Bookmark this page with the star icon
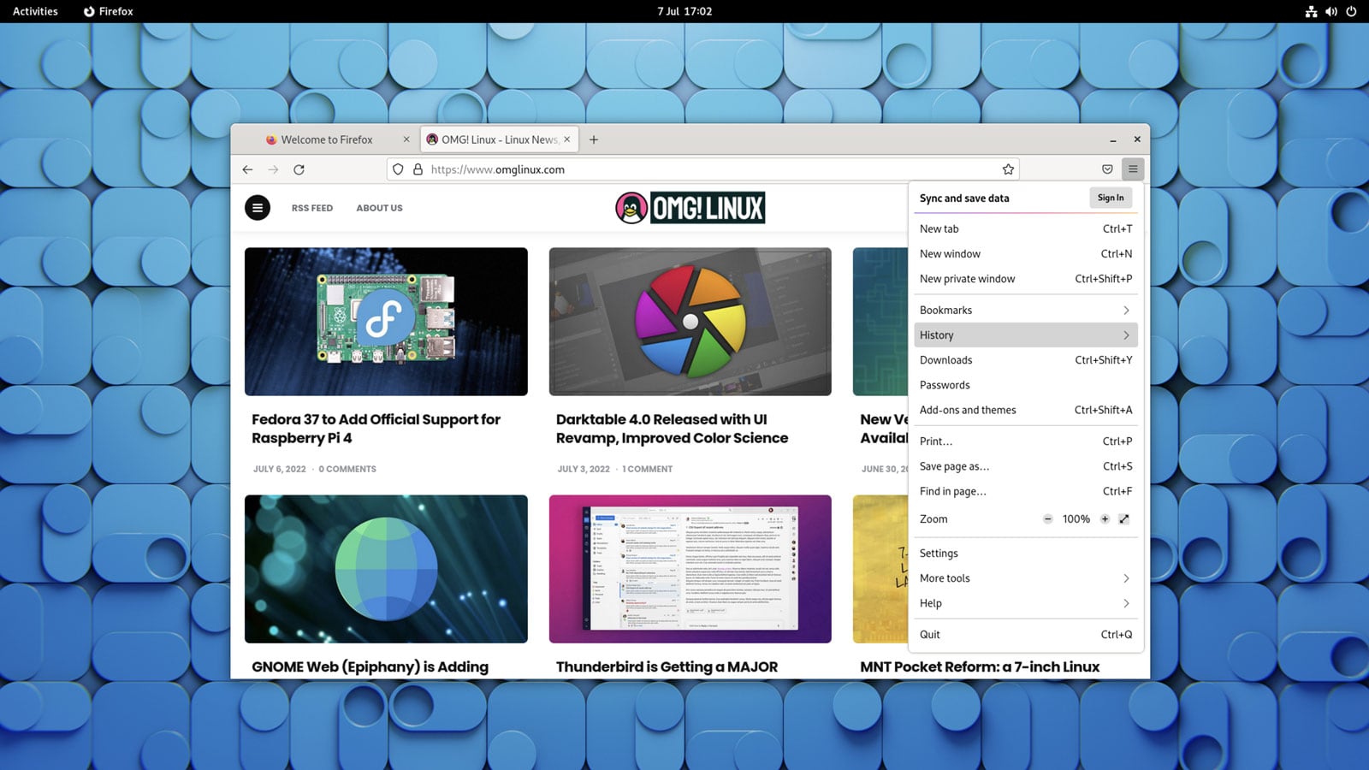The width and height of the screenshot is (1369, 770). click(1008, 169)
